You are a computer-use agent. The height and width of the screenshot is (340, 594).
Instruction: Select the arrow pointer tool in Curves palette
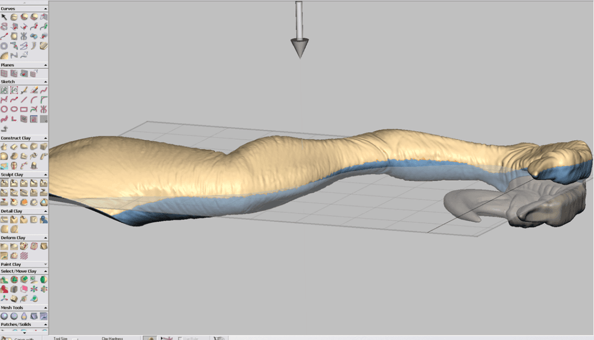click(x=4, y=17)
